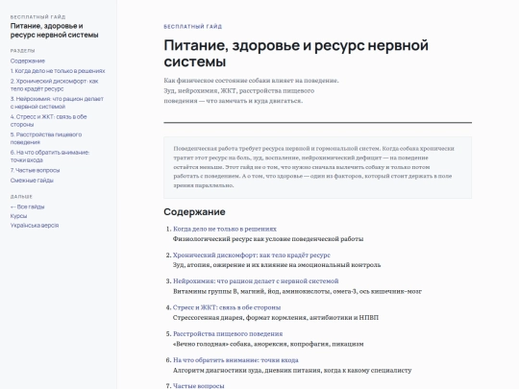Open contents link "Когда дело не только в решениях"
Image resolution: width=519 pixels, height=389 pixels.
point(225,229)
